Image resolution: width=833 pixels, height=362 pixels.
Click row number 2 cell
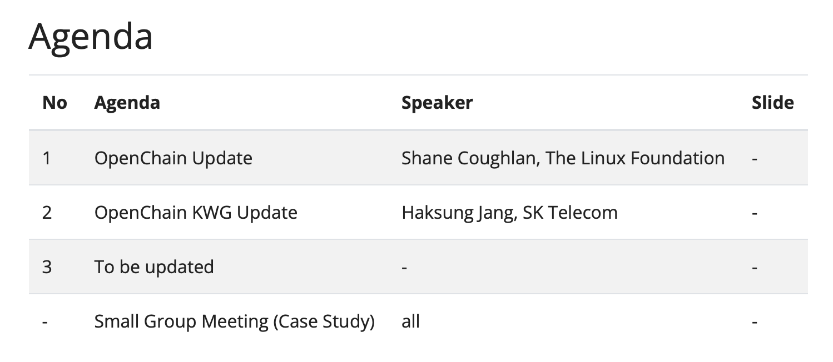tap(47, 213)
